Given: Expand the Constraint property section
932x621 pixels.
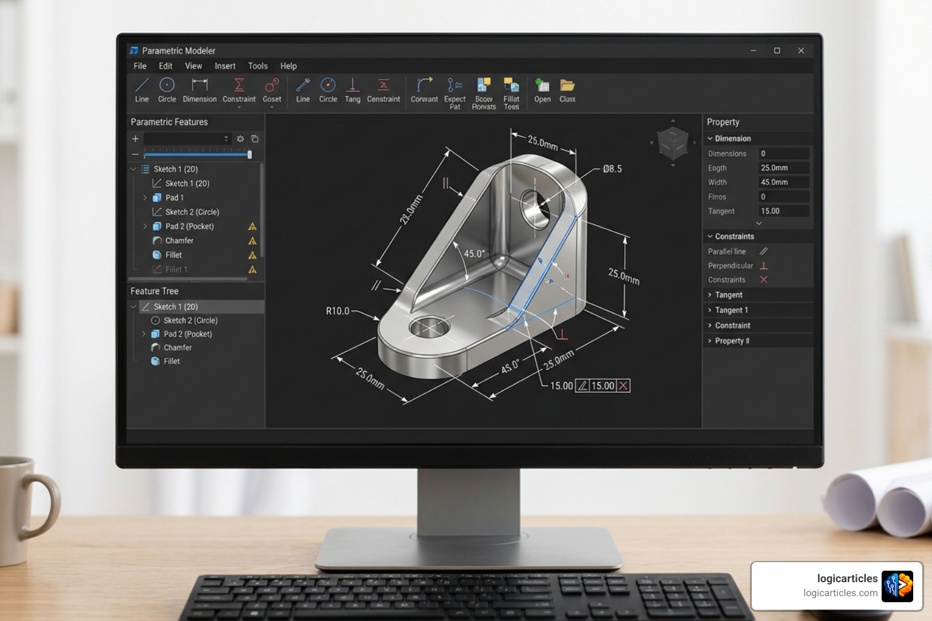Looking at the screenshot, I should coord(710,326).
